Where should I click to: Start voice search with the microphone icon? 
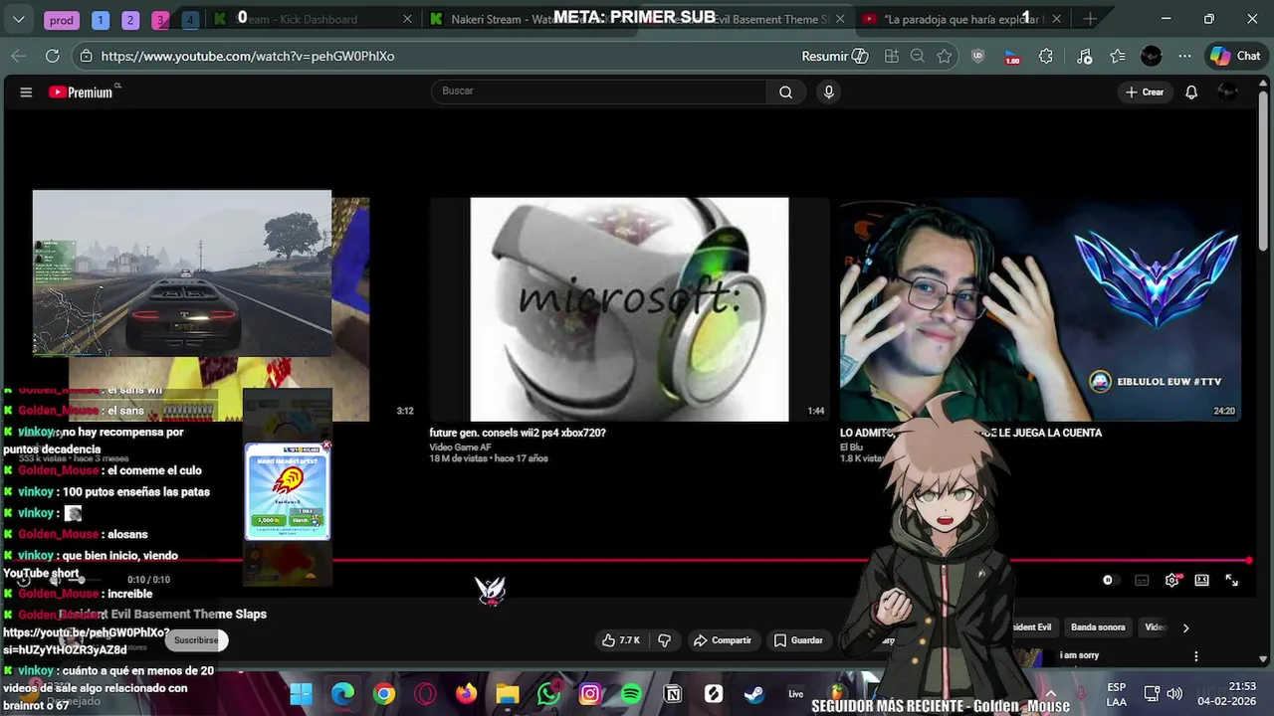point(828,92)
